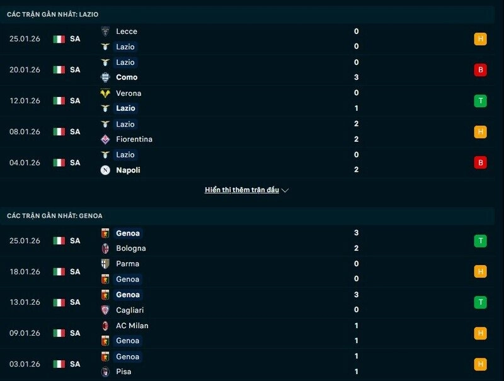Viewport: 504px width, 381px height.
Task: Click the orange H badge on Lecce row
Action: [479, 38]
